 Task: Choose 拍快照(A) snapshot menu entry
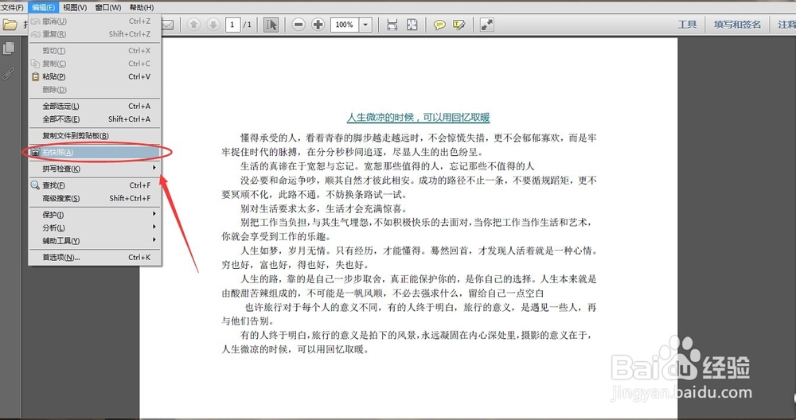coord(95,152)
